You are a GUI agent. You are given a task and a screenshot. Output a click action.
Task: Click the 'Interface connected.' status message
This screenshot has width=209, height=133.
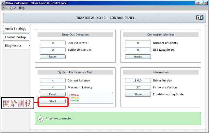pos(59,118)
